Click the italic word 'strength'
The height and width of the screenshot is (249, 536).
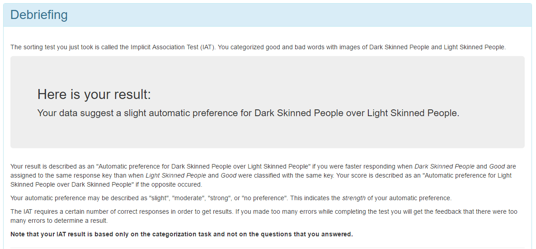pos(353,198)
